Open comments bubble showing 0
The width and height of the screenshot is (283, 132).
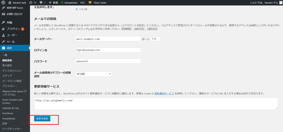click(42, 3)
